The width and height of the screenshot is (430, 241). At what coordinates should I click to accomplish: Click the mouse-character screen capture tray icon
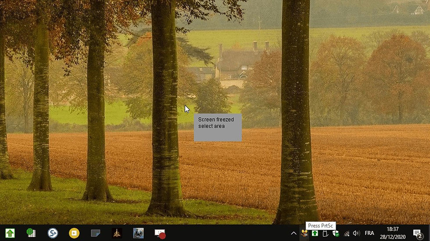pos(304,233)
